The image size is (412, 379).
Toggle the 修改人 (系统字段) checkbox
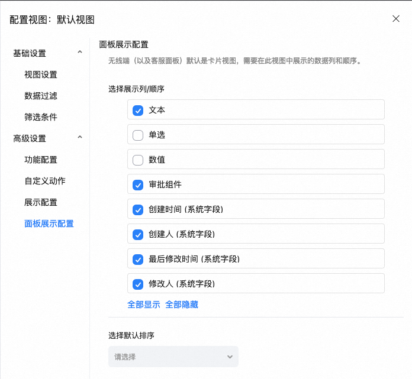point(138,284)
